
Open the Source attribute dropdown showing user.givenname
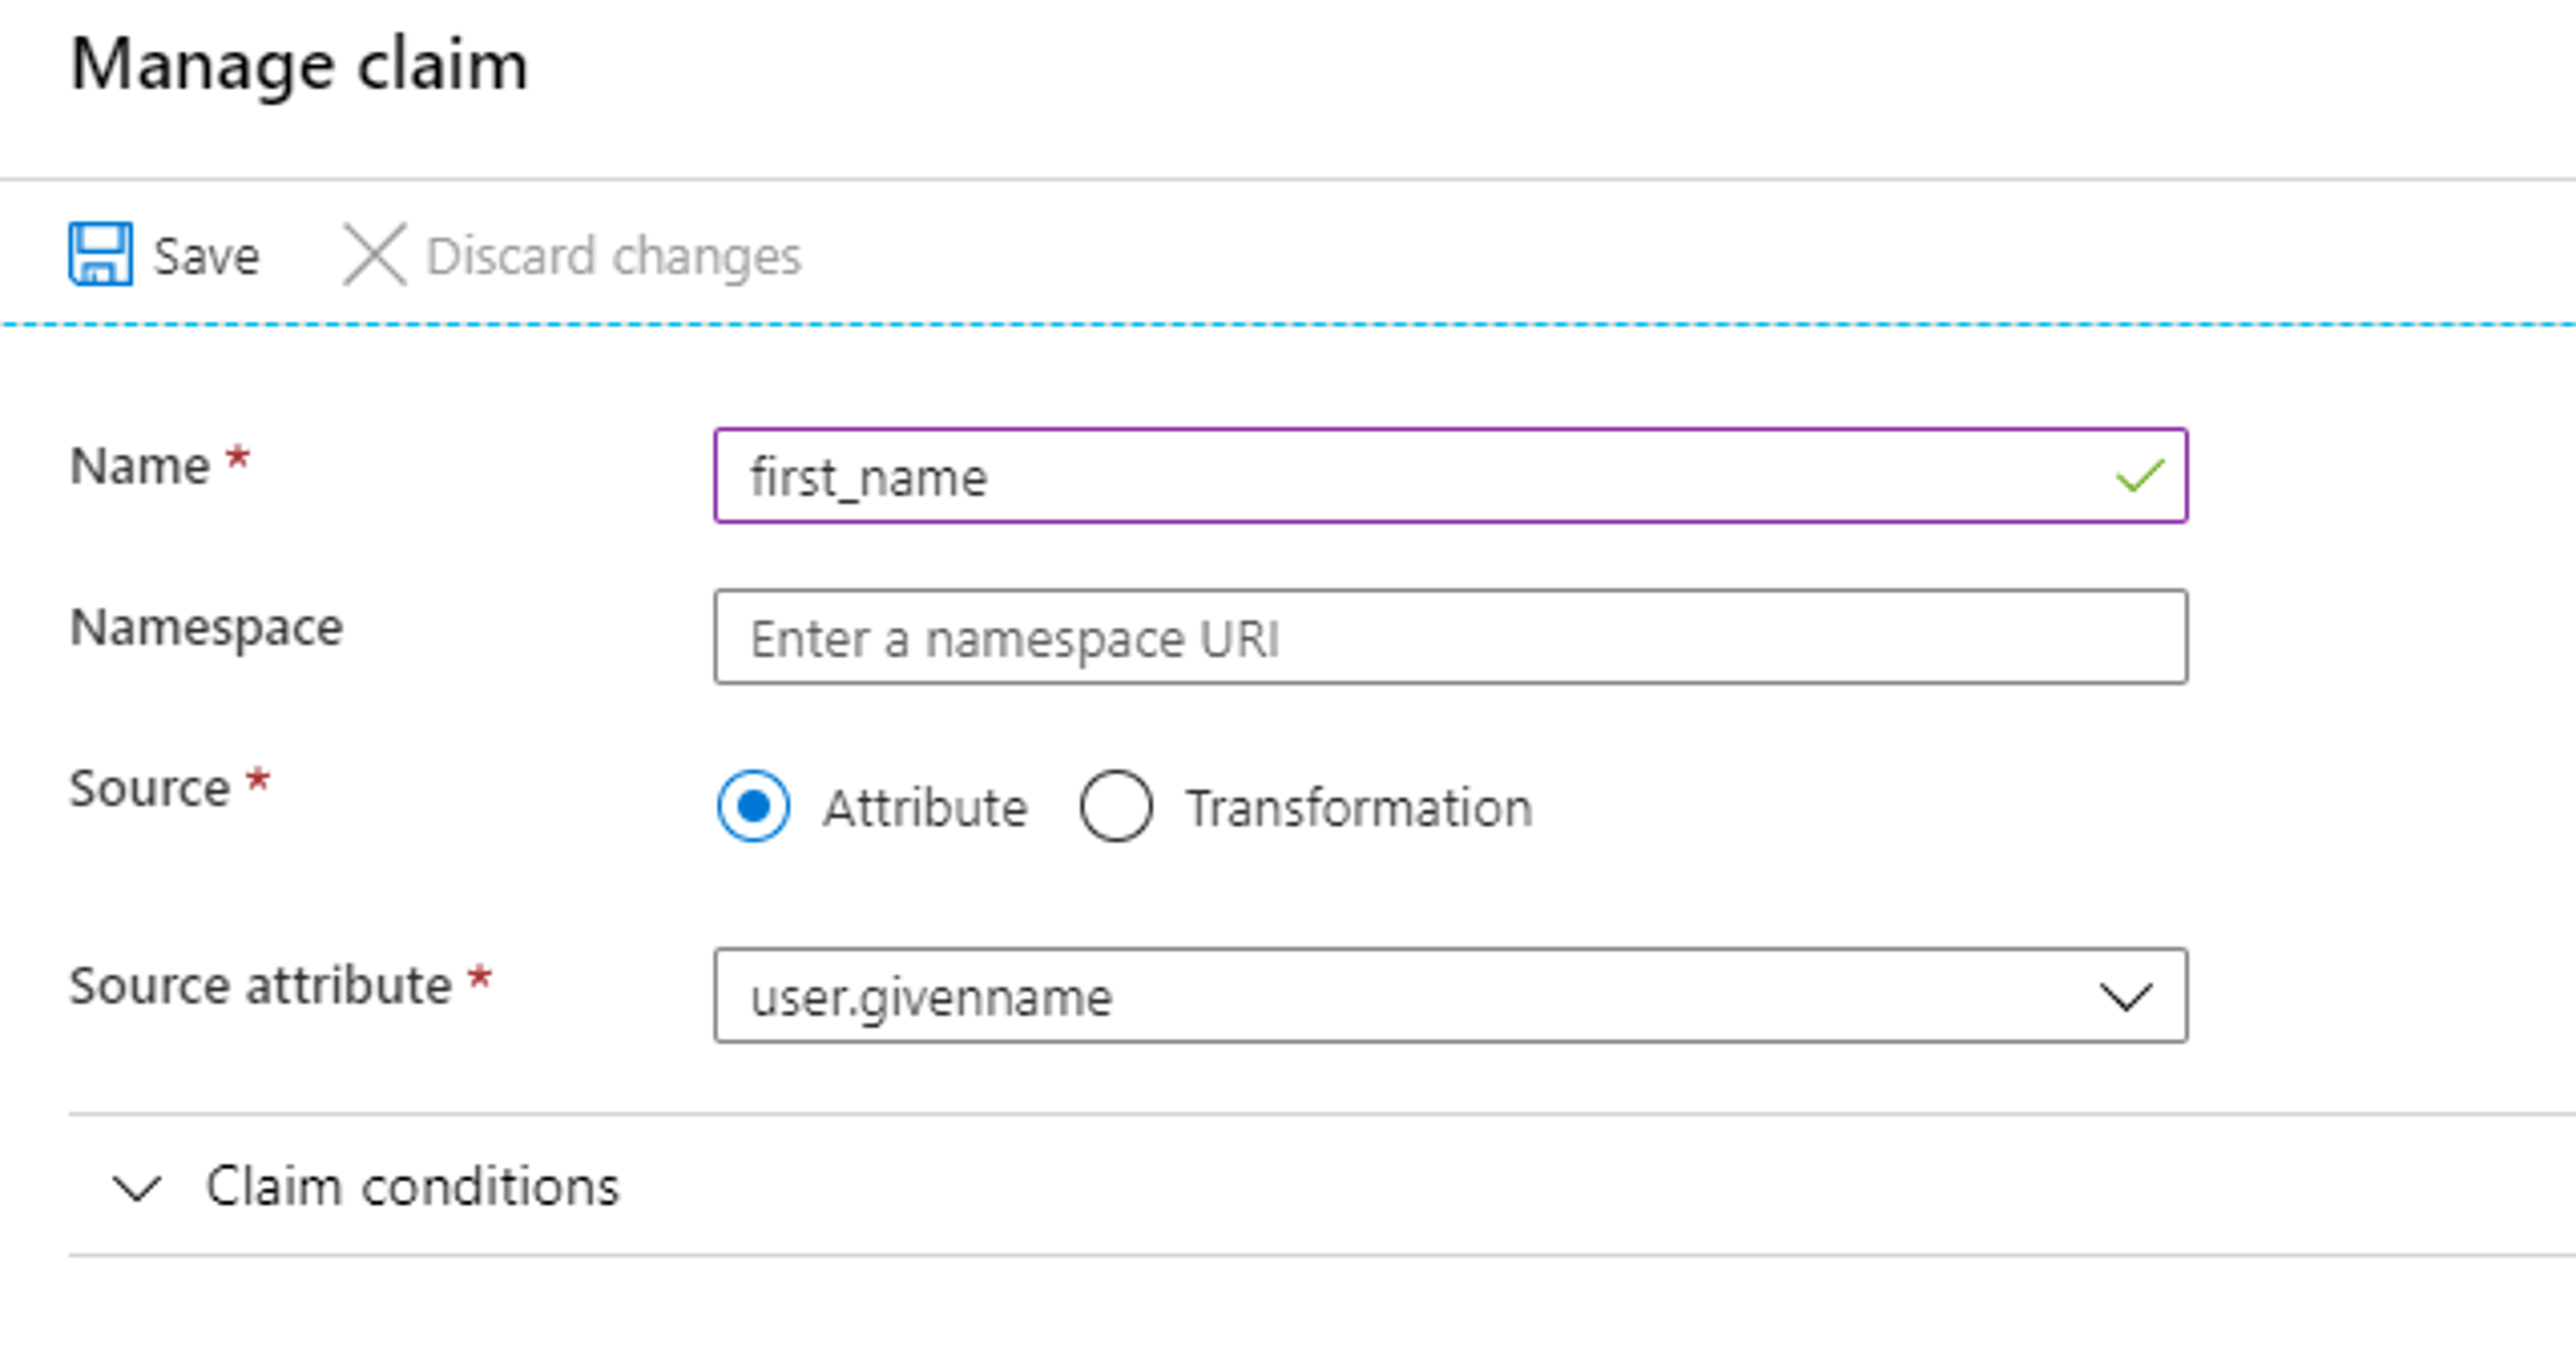click(x=1451, y=996)
